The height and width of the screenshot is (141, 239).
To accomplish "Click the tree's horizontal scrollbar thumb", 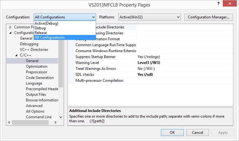I will coord(30,122).
